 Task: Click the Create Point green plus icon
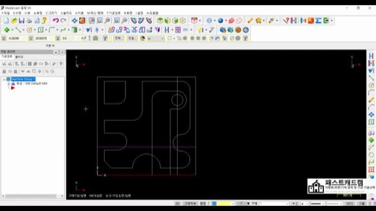(7, 30)
